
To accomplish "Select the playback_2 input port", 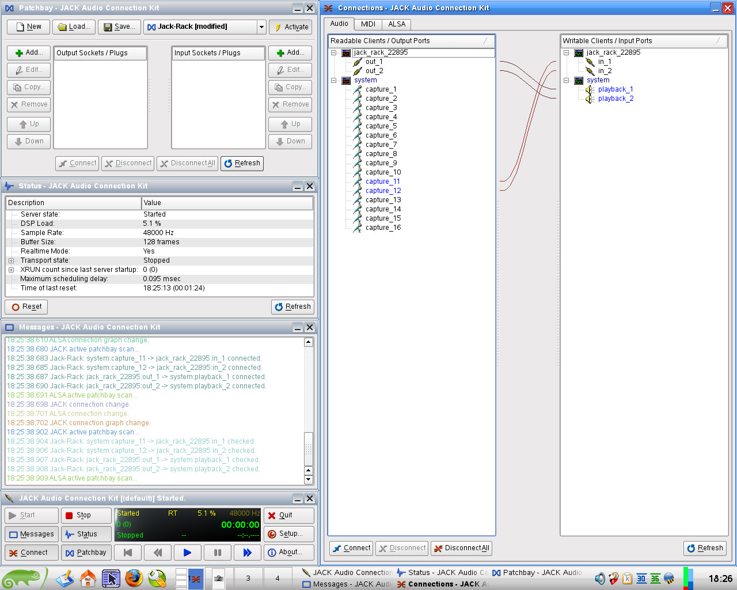I will 616,99.
